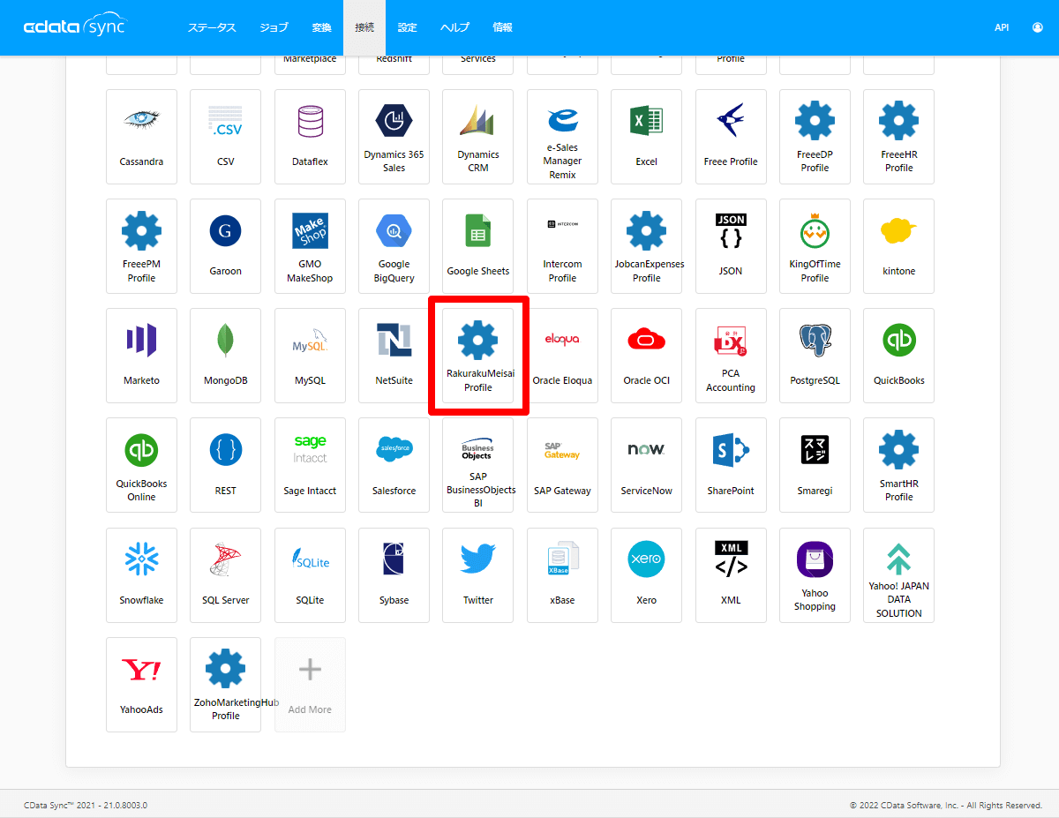Select e-Sales Manager Remix connector
The height and width of the screenshot is (818, 1059).
coord(562,137)
